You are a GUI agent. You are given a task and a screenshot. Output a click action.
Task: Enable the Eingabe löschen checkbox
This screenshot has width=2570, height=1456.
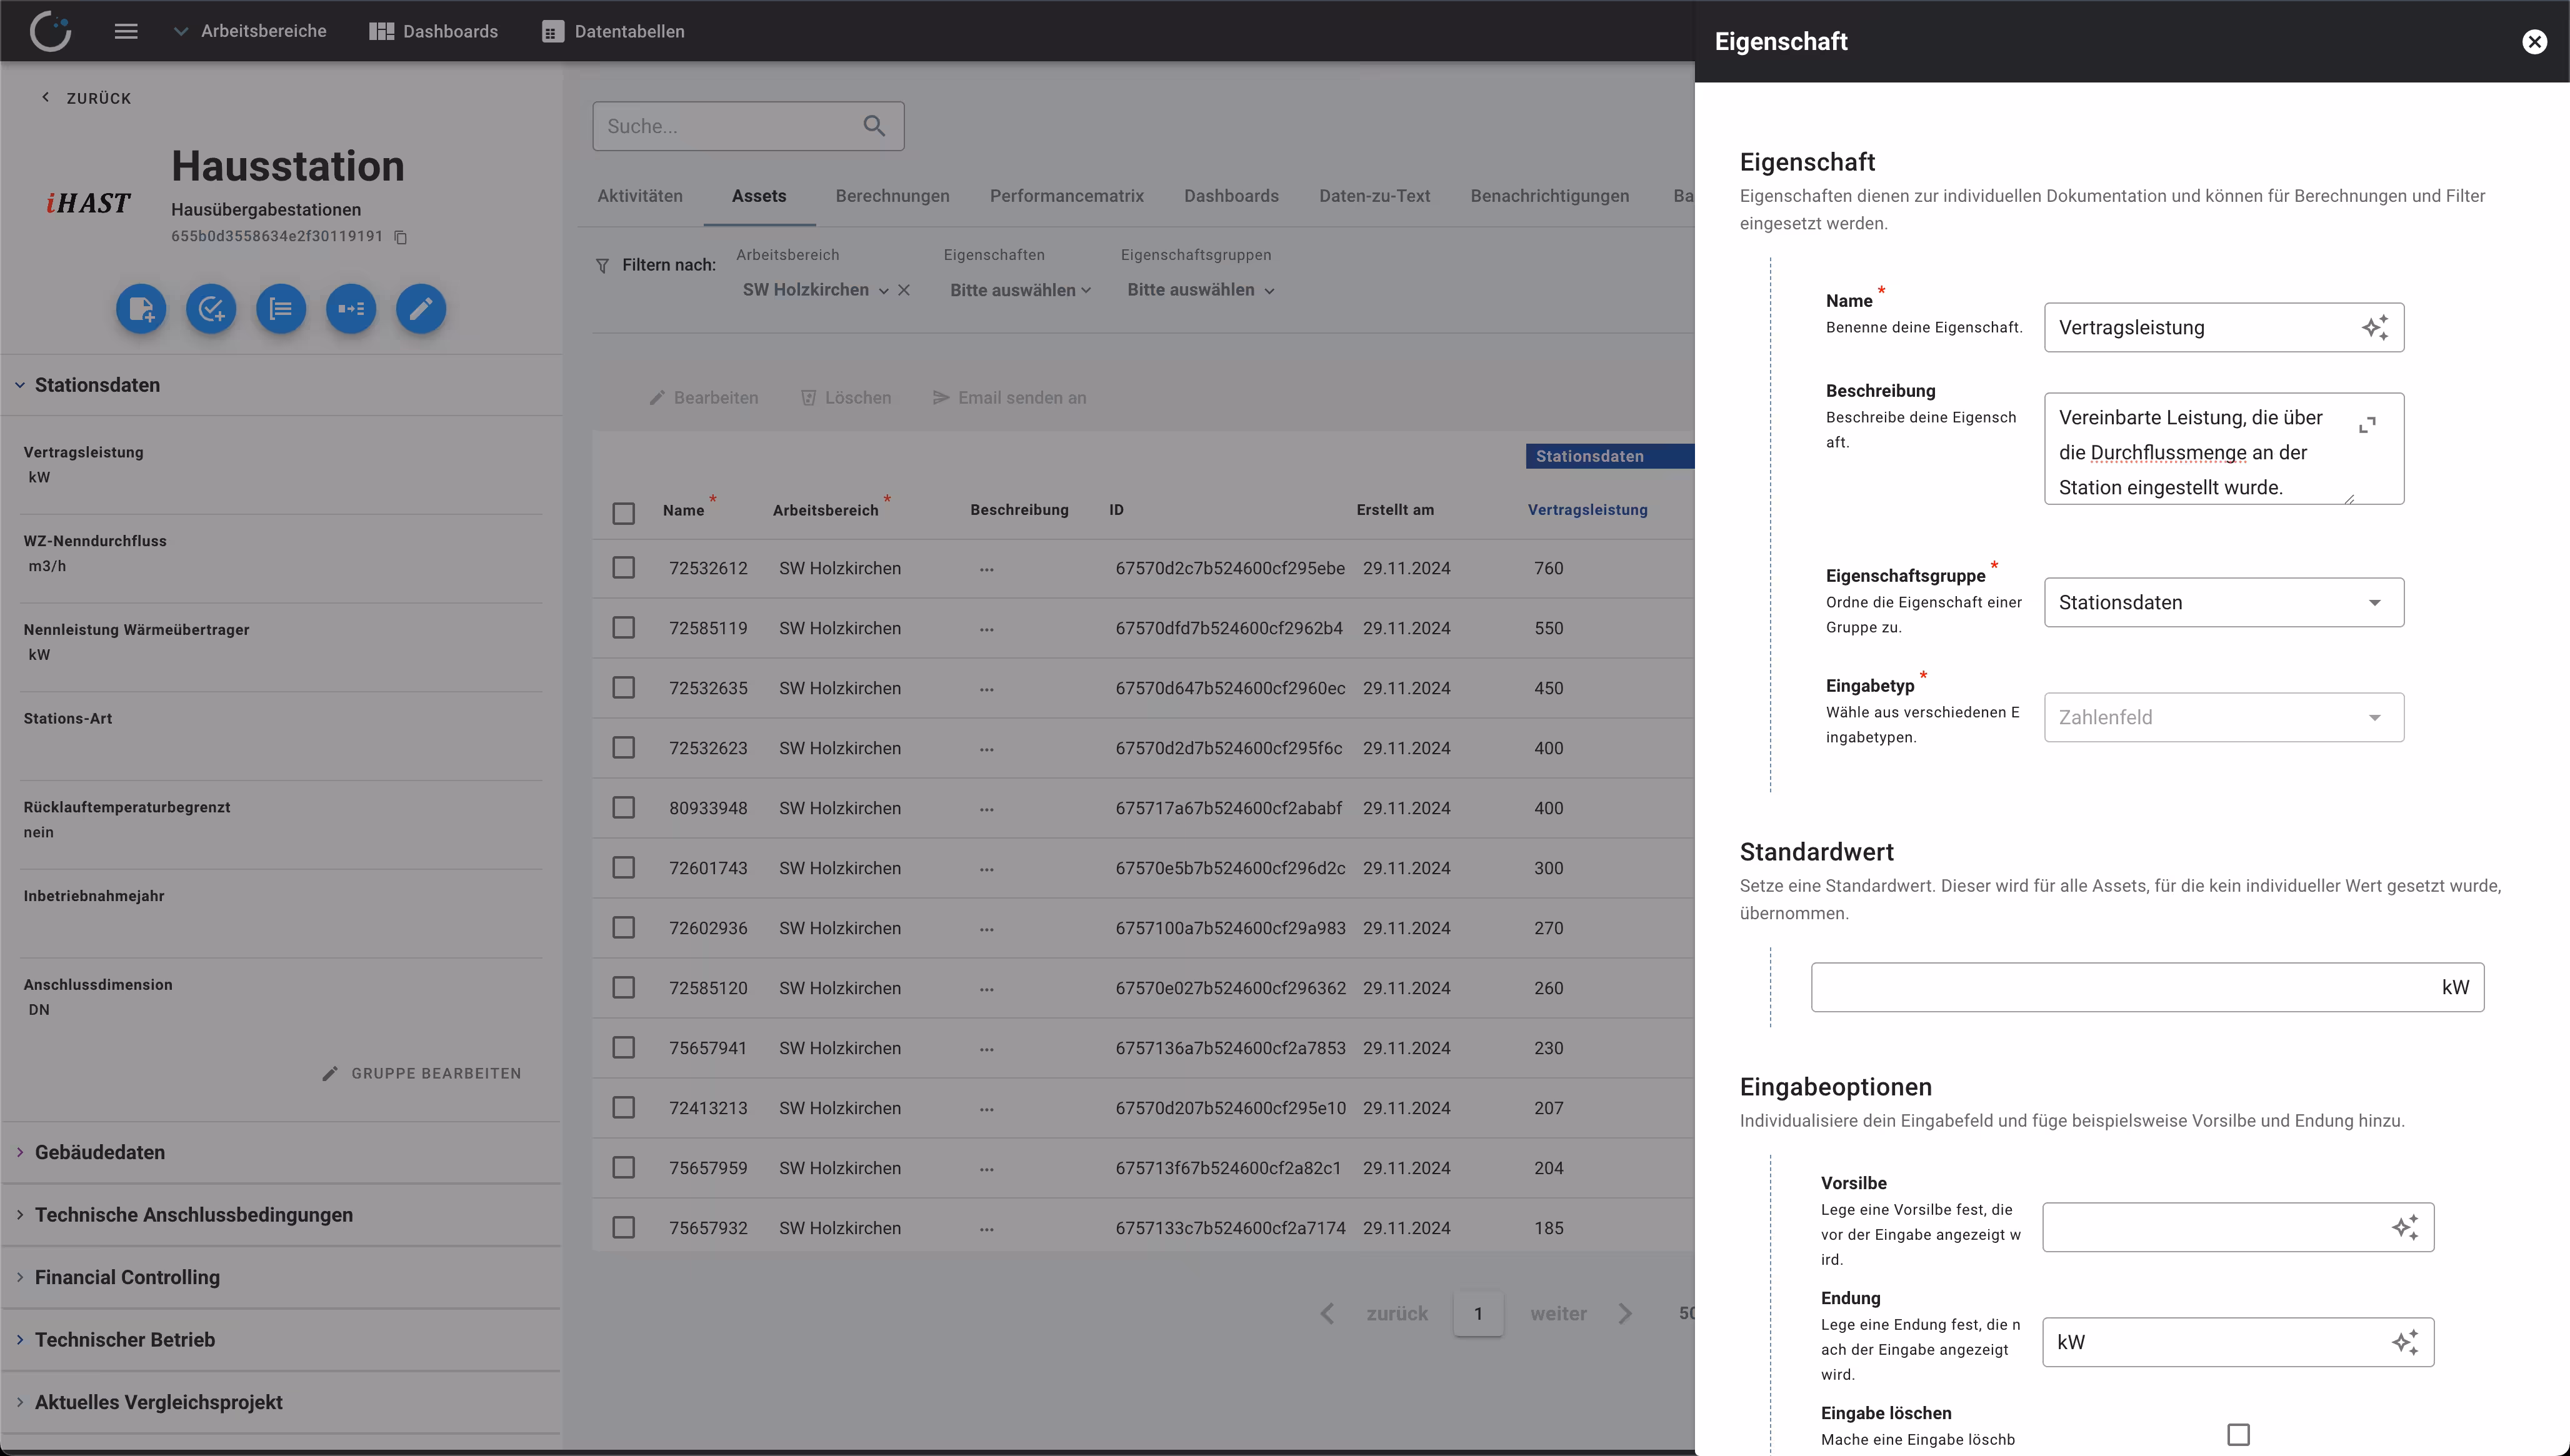(x=2238, y=1435)
